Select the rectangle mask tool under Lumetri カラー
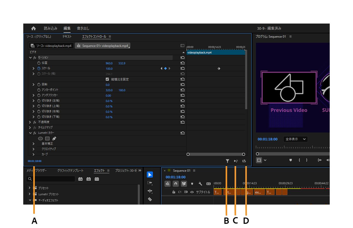Viewport: 353px width, 228px height. pos(47,138)
